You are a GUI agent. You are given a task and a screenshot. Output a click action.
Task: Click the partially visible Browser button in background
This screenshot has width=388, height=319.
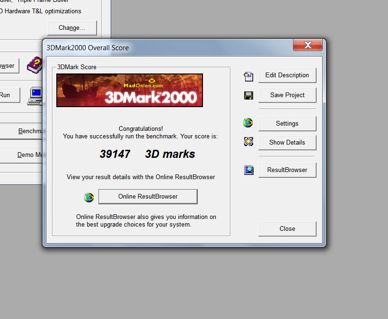tap(9, 66)
